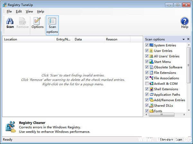Toggle the Scan options panel from toolbar

pyautogui.click(x=52, y=25)
